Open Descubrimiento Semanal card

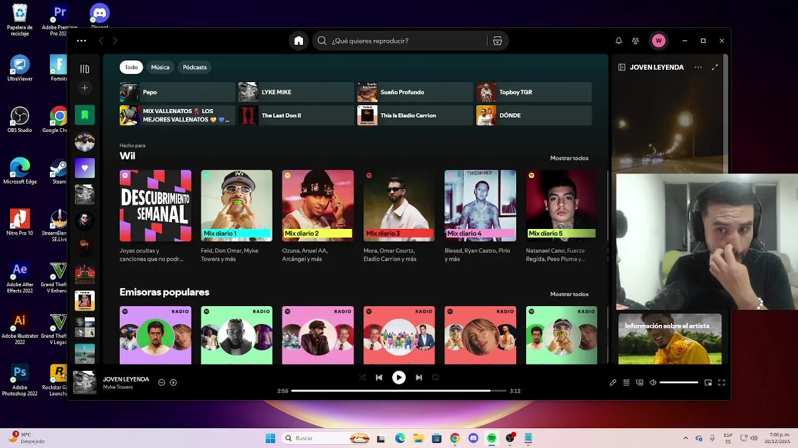[x=155, y=217]
